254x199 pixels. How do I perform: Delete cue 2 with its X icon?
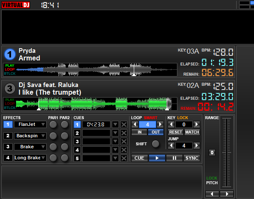(124, 133)
